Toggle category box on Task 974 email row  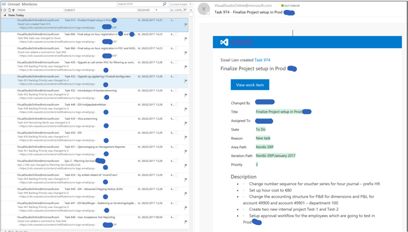pos(176,20)
